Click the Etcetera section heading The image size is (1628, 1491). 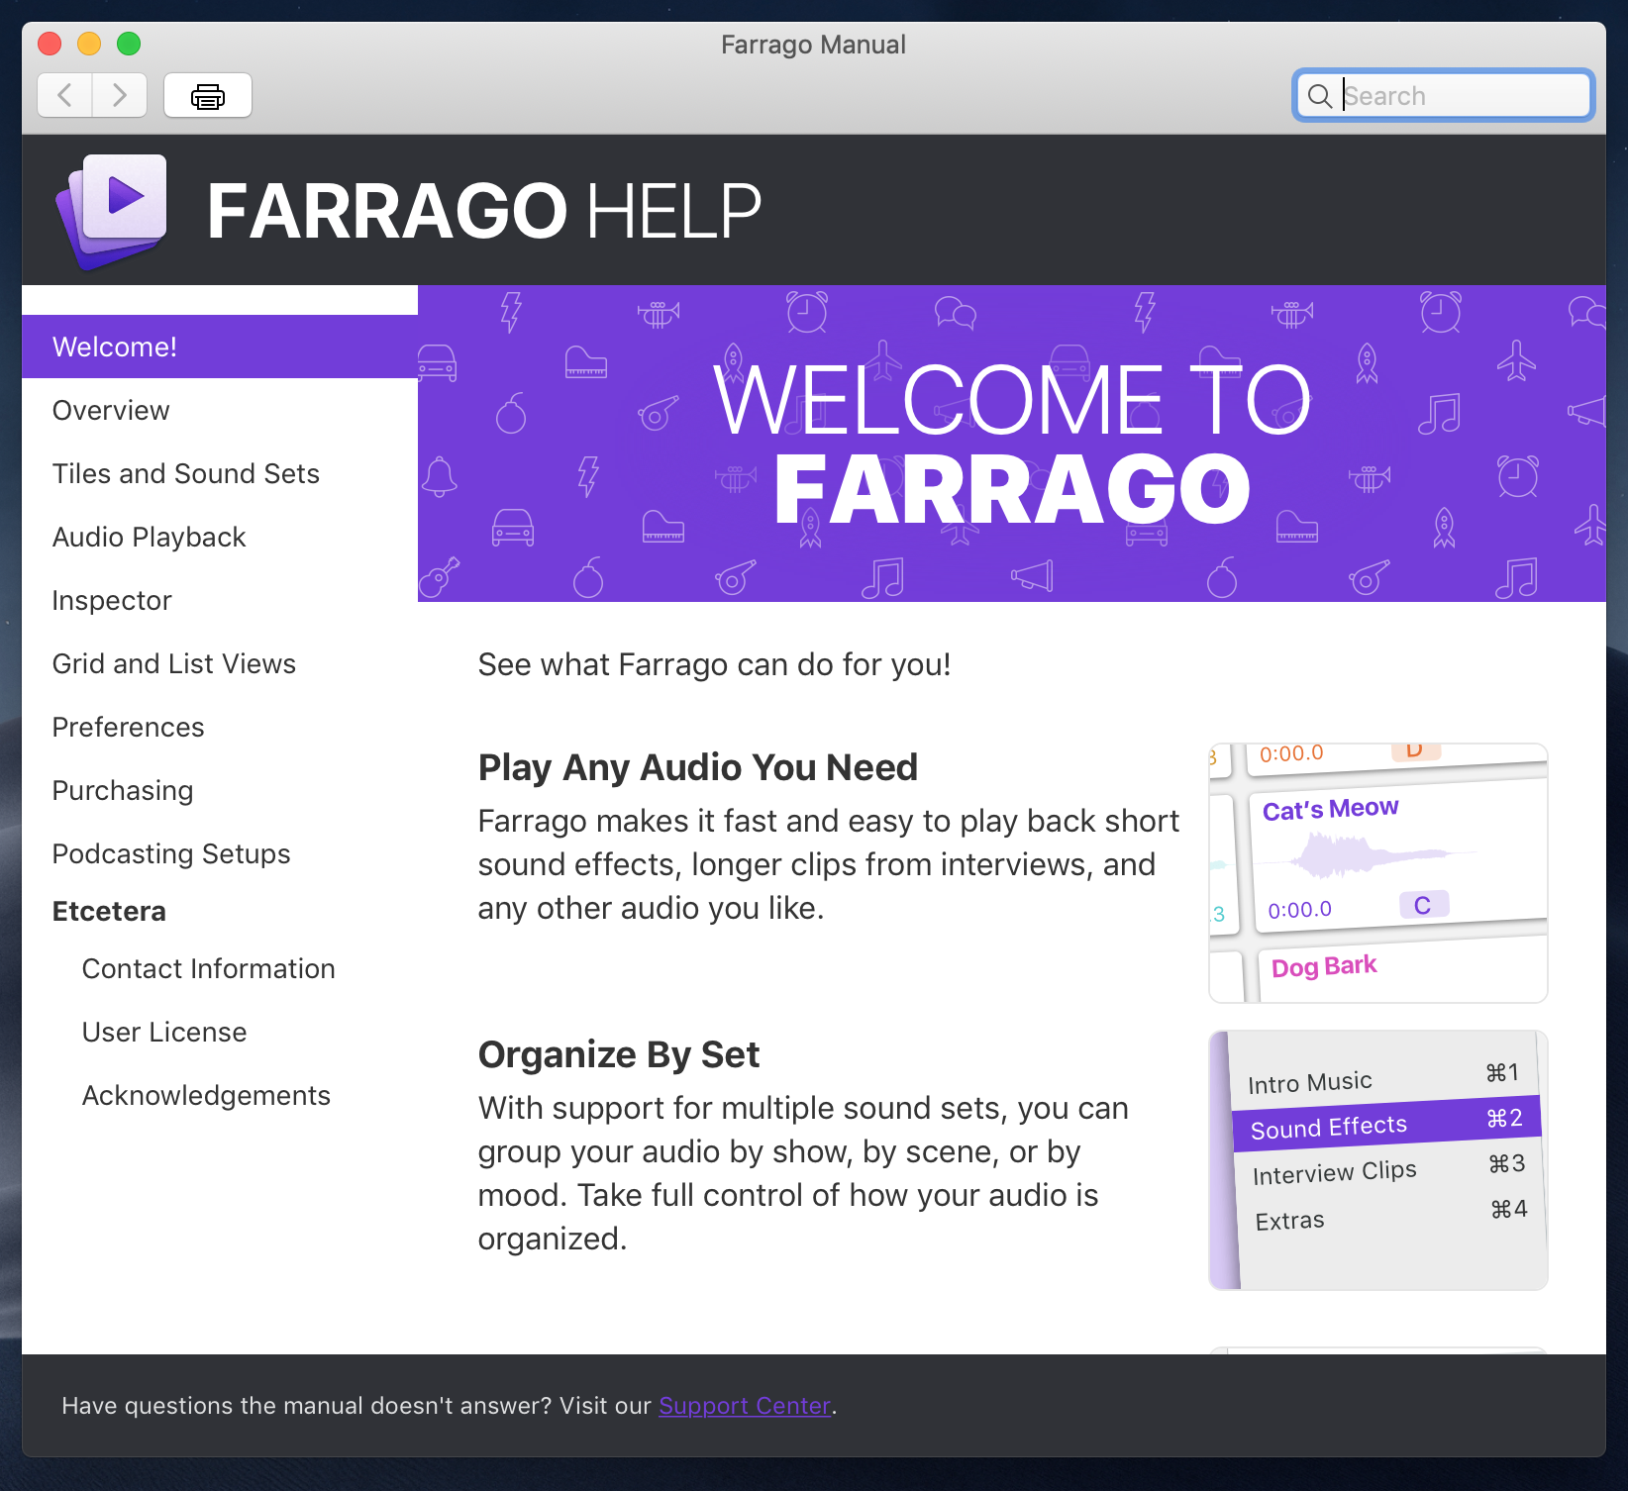[x=109, y=911]
